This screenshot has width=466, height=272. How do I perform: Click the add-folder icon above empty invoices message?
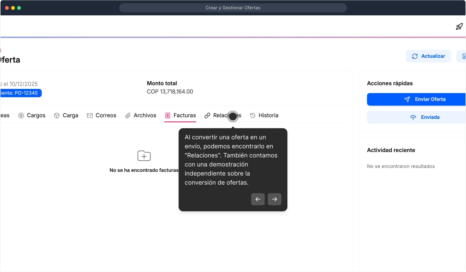[144, 156]
